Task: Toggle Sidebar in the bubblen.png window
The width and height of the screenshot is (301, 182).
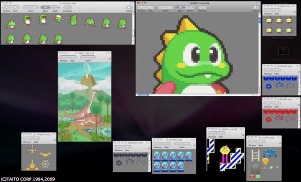Action: (129, 7)
